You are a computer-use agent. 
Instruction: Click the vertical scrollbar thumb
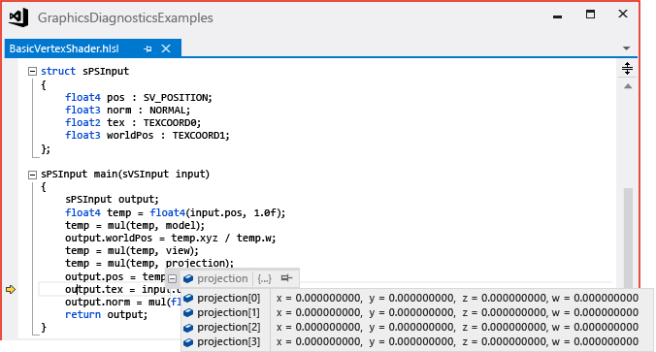pyautogui.click(x=628, y=238)
